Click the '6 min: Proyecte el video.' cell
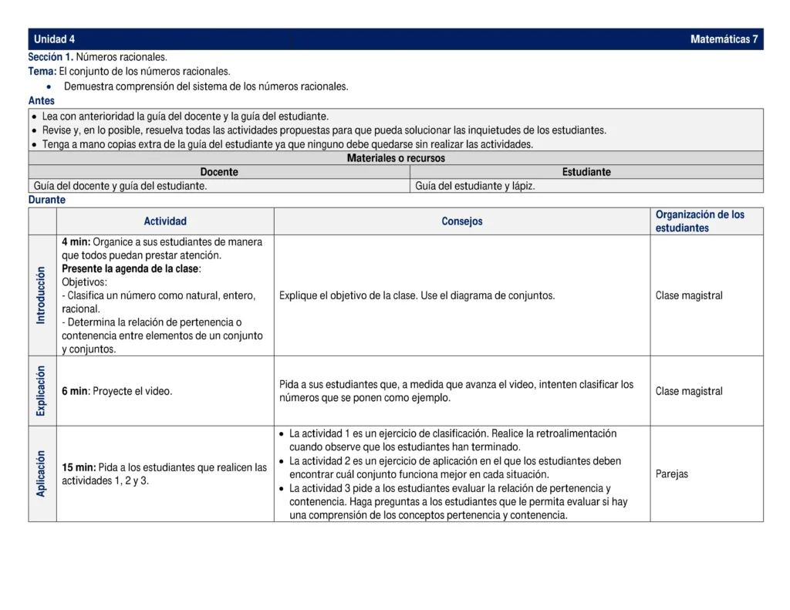This screenshot has height=610, width=790. pyautogui.click(x=117, y=391)
